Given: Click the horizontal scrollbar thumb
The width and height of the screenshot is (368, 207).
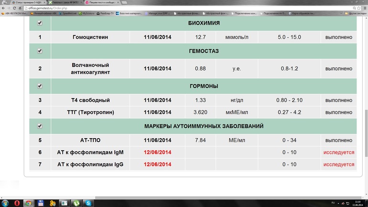Looking at the screenshot, I should click(228, 198).
